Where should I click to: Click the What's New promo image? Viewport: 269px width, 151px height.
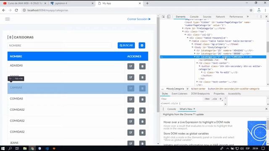[257, 133]
